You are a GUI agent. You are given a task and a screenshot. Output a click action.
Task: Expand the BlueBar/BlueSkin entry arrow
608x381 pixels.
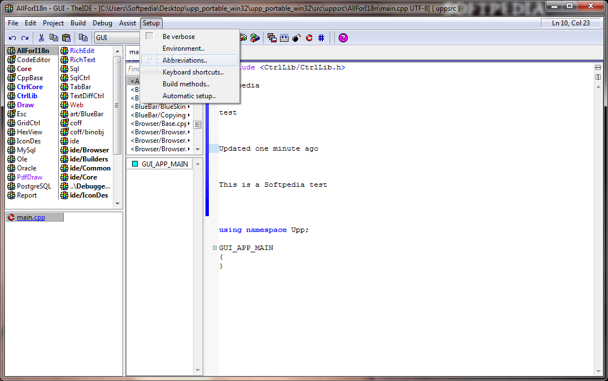click(189, 107)
